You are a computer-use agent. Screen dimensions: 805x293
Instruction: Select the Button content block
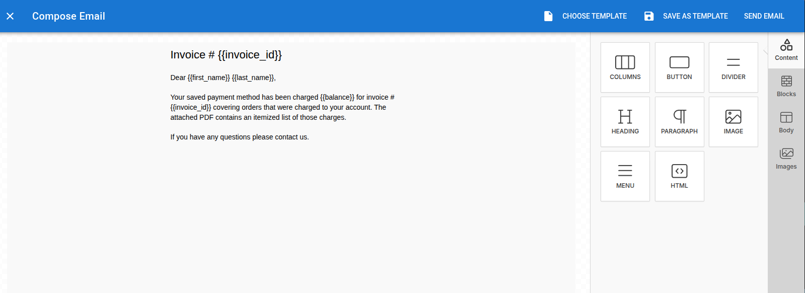pos(679,67)
